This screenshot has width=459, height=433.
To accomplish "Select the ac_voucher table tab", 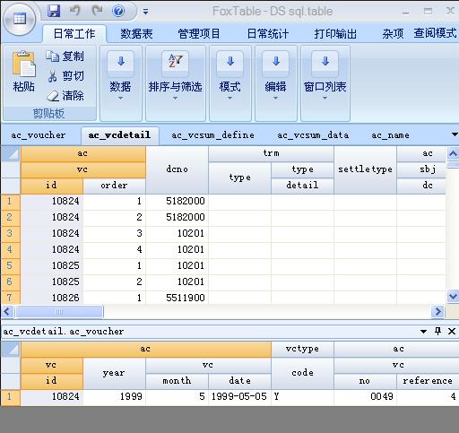I will pyautogui.click(x=39, y=135).
